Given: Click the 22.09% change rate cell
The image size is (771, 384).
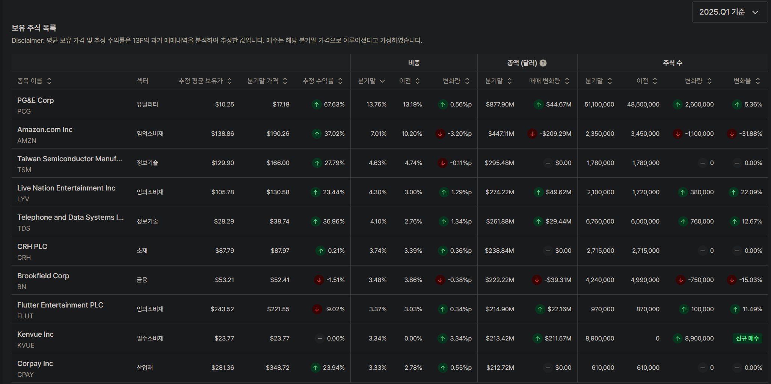Looking at the screenshot, I should 751,192.
